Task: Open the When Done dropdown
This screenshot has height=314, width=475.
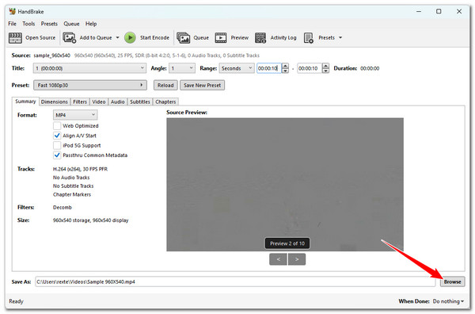Action: point(448,301)
